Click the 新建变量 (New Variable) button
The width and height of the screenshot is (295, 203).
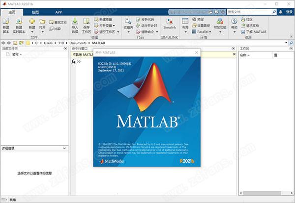pyautogui.click(x=103, y=19)
